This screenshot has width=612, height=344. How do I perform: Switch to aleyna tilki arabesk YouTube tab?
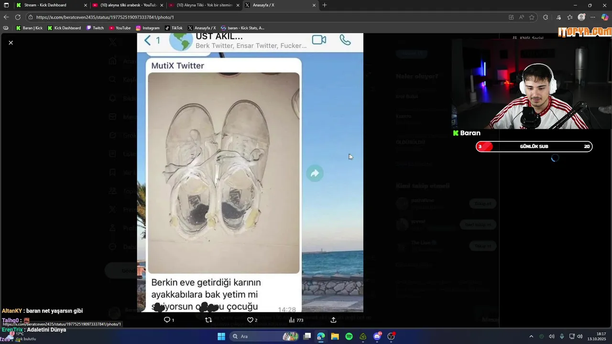coord(128,5)
